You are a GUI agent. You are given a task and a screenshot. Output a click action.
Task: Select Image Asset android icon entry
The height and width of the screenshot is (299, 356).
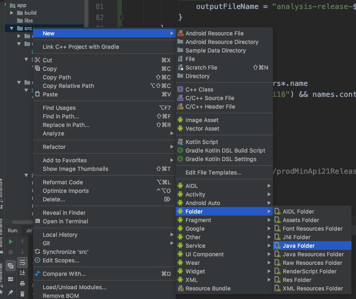[202, 120]
